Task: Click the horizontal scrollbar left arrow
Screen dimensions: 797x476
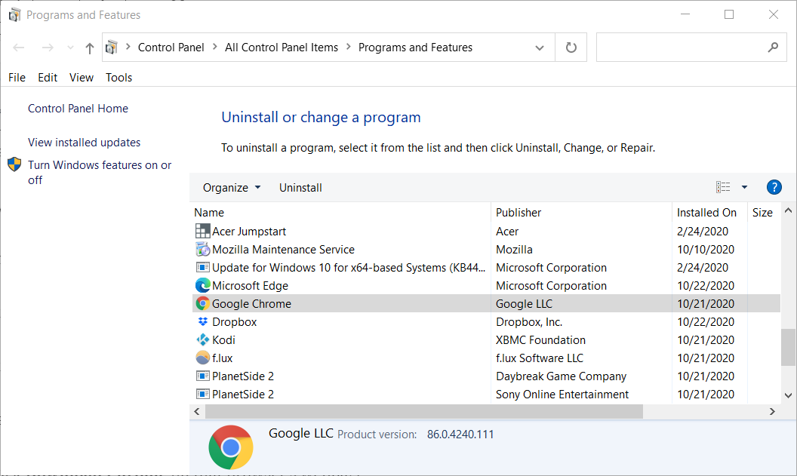Action: [x=197, y=411]
